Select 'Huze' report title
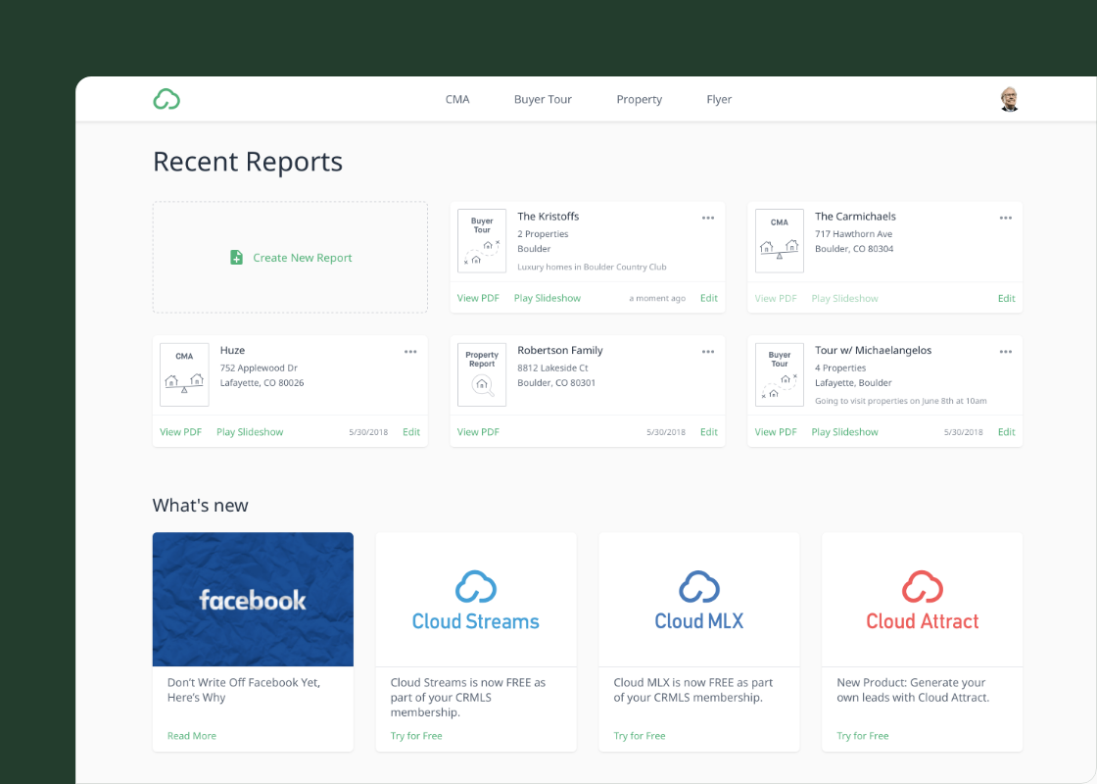 [x=232, y=350]
